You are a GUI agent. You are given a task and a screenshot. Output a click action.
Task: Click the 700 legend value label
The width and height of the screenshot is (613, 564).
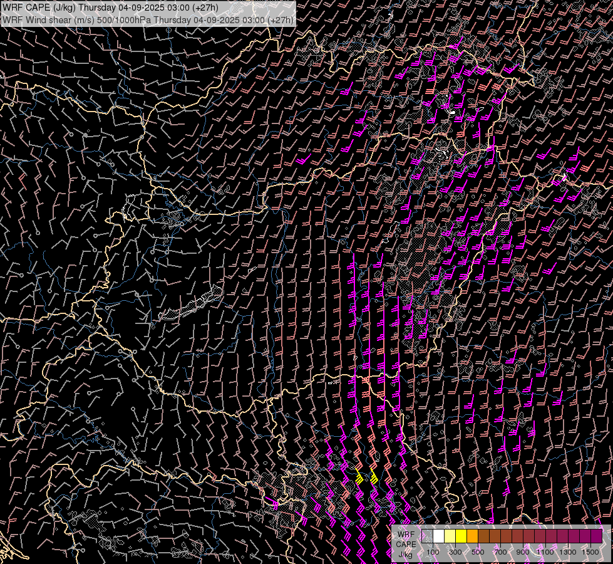point(500,552)
